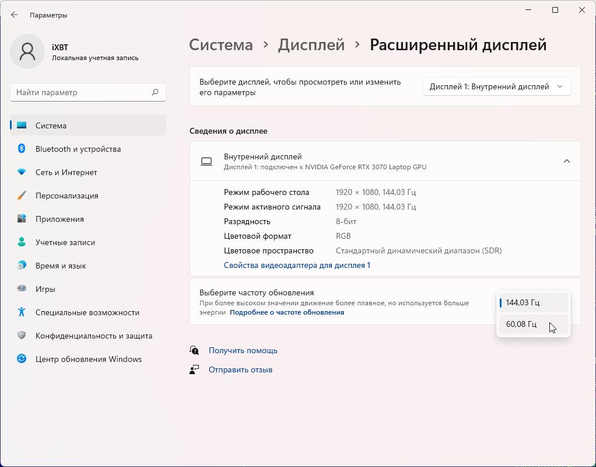This screenshot has height=467, width=596.
Task: Open Специальные возможности settings
Action: tap(87, 312)
